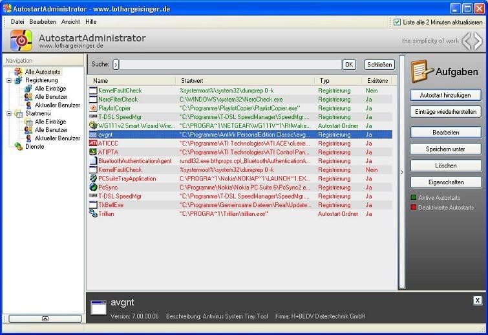Close the search bar with Schließen
The image size is (488, 335).
(x=379, y=65)
